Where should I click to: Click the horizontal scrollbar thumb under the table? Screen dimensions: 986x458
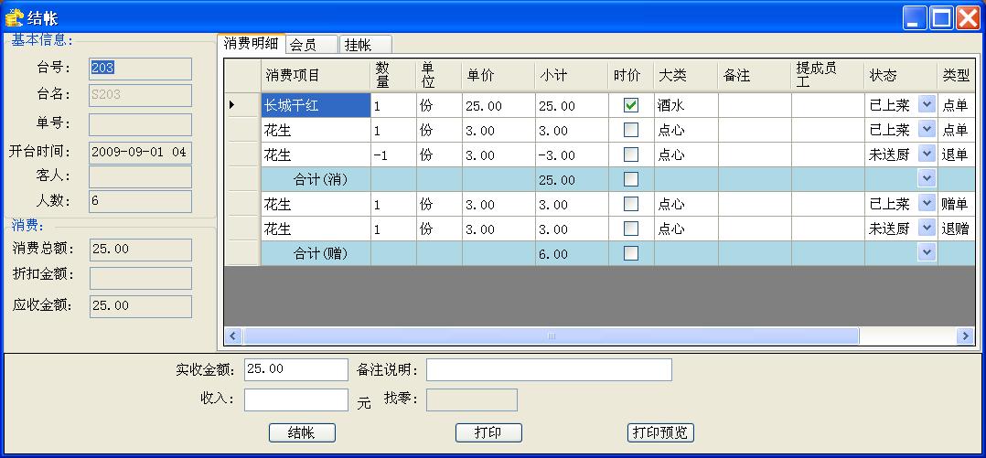551,336
